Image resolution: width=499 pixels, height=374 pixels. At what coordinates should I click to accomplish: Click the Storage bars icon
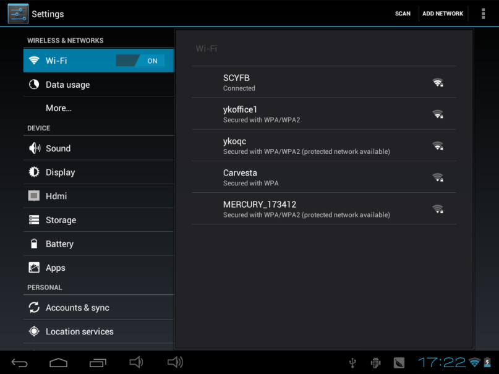(x=34, y=219)
